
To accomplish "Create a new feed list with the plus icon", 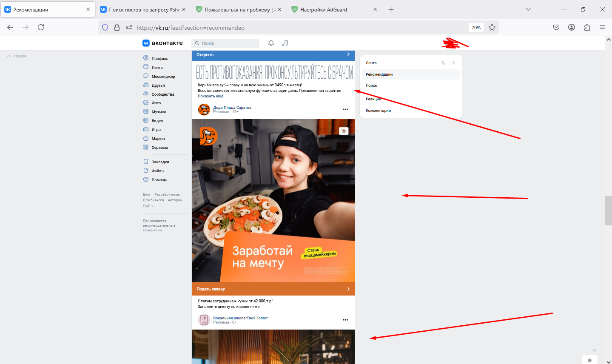I will click(453, 63).
